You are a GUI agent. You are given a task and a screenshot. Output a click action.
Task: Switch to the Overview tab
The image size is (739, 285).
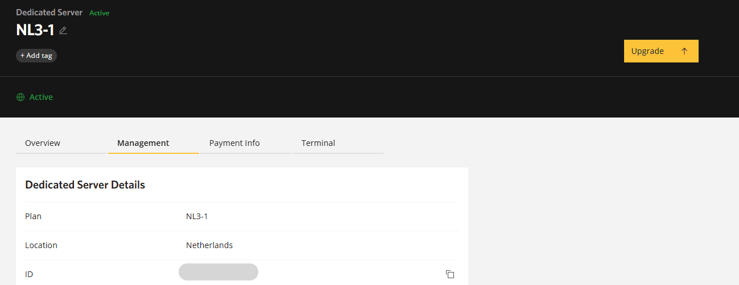tap(43, 143)
